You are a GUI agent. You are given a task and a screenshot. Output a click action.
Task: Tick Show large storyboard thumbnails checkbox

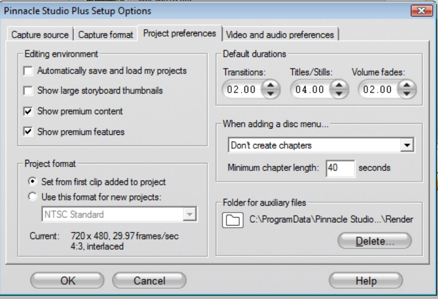pos(28,91)
